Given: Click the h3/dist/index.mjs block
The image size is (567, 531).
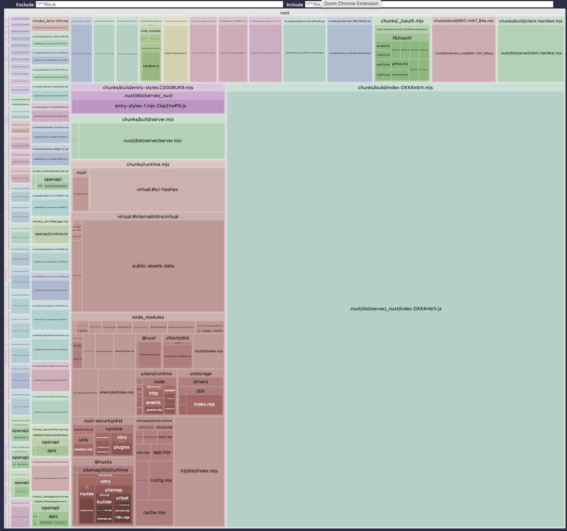Looking at the screenshot, I should pos(199,471).
